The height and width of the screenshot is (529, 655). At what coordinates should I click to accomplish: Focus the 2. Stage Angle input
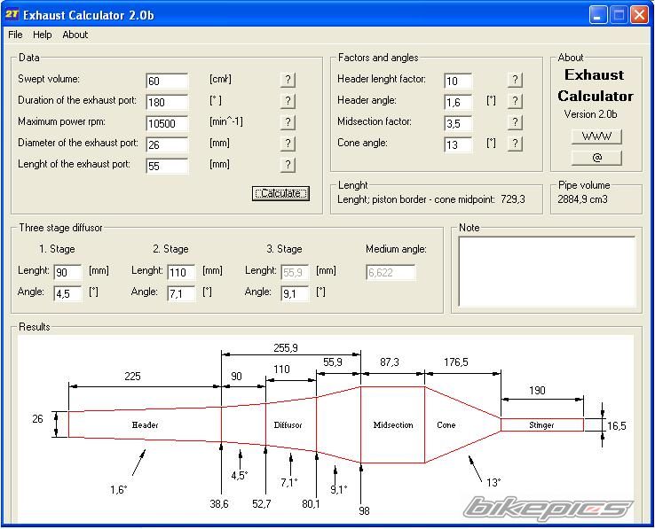click(181, 293)
